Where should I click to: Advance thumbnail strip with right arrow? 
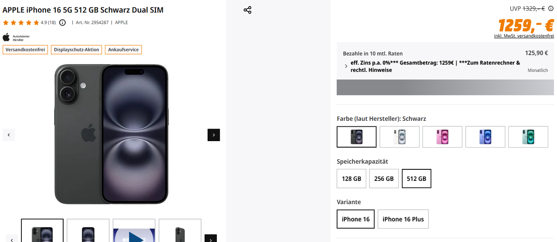211,239
